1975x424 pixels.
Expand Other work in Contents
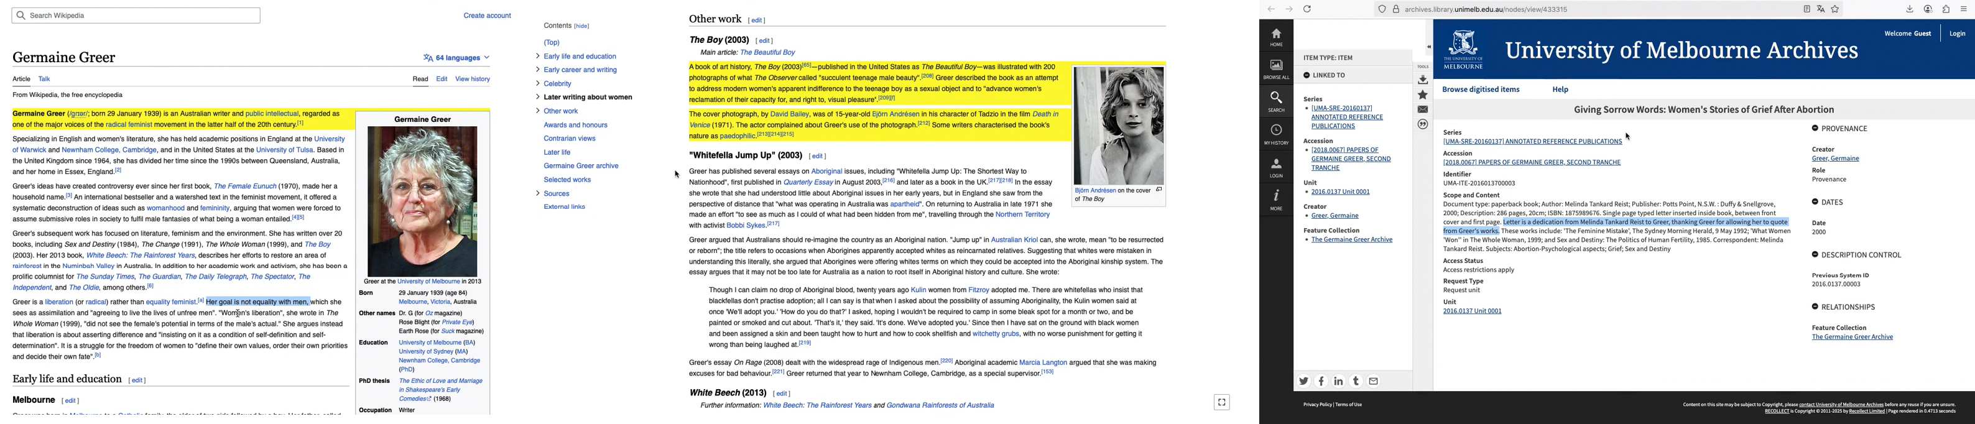[x=537, y=111]
